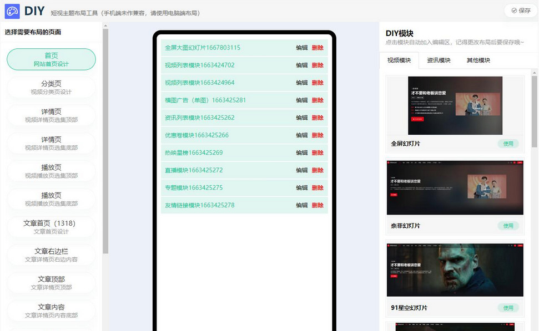Click scroll-up arrow of DIY模块 panel
Screen dimensions: 539x331
click(534, 73)
